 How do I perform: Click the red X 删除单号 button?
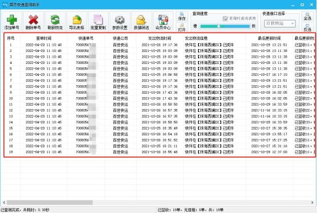pos(33,22)
